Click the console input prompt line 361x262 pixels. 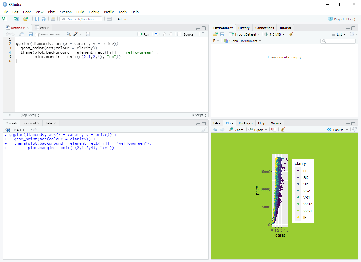coord(106,152)
